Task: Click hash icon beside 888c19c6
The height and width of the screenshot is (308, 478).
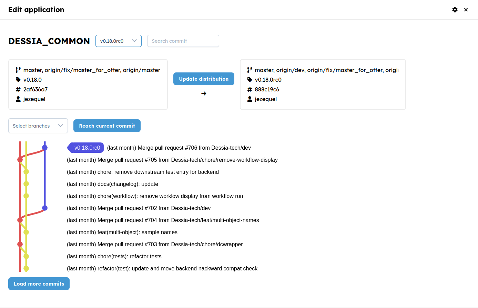Action: [250, 89]
